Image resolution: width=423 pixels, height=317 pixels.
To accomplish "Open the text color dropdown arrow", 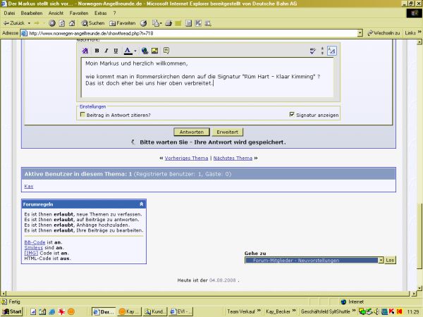I will point(135,51).
